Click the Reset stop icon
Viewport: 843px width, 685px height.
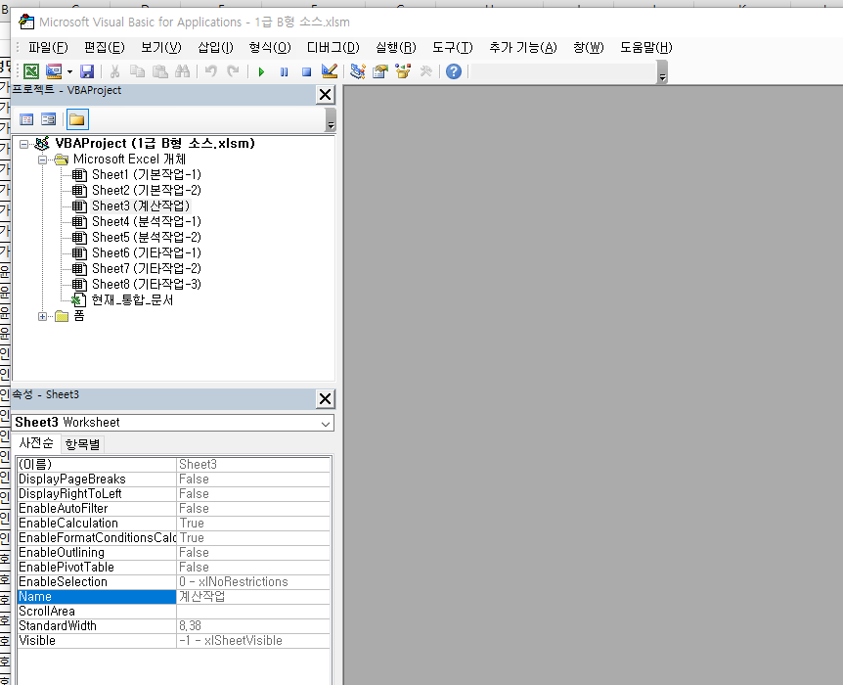(306, 71)
